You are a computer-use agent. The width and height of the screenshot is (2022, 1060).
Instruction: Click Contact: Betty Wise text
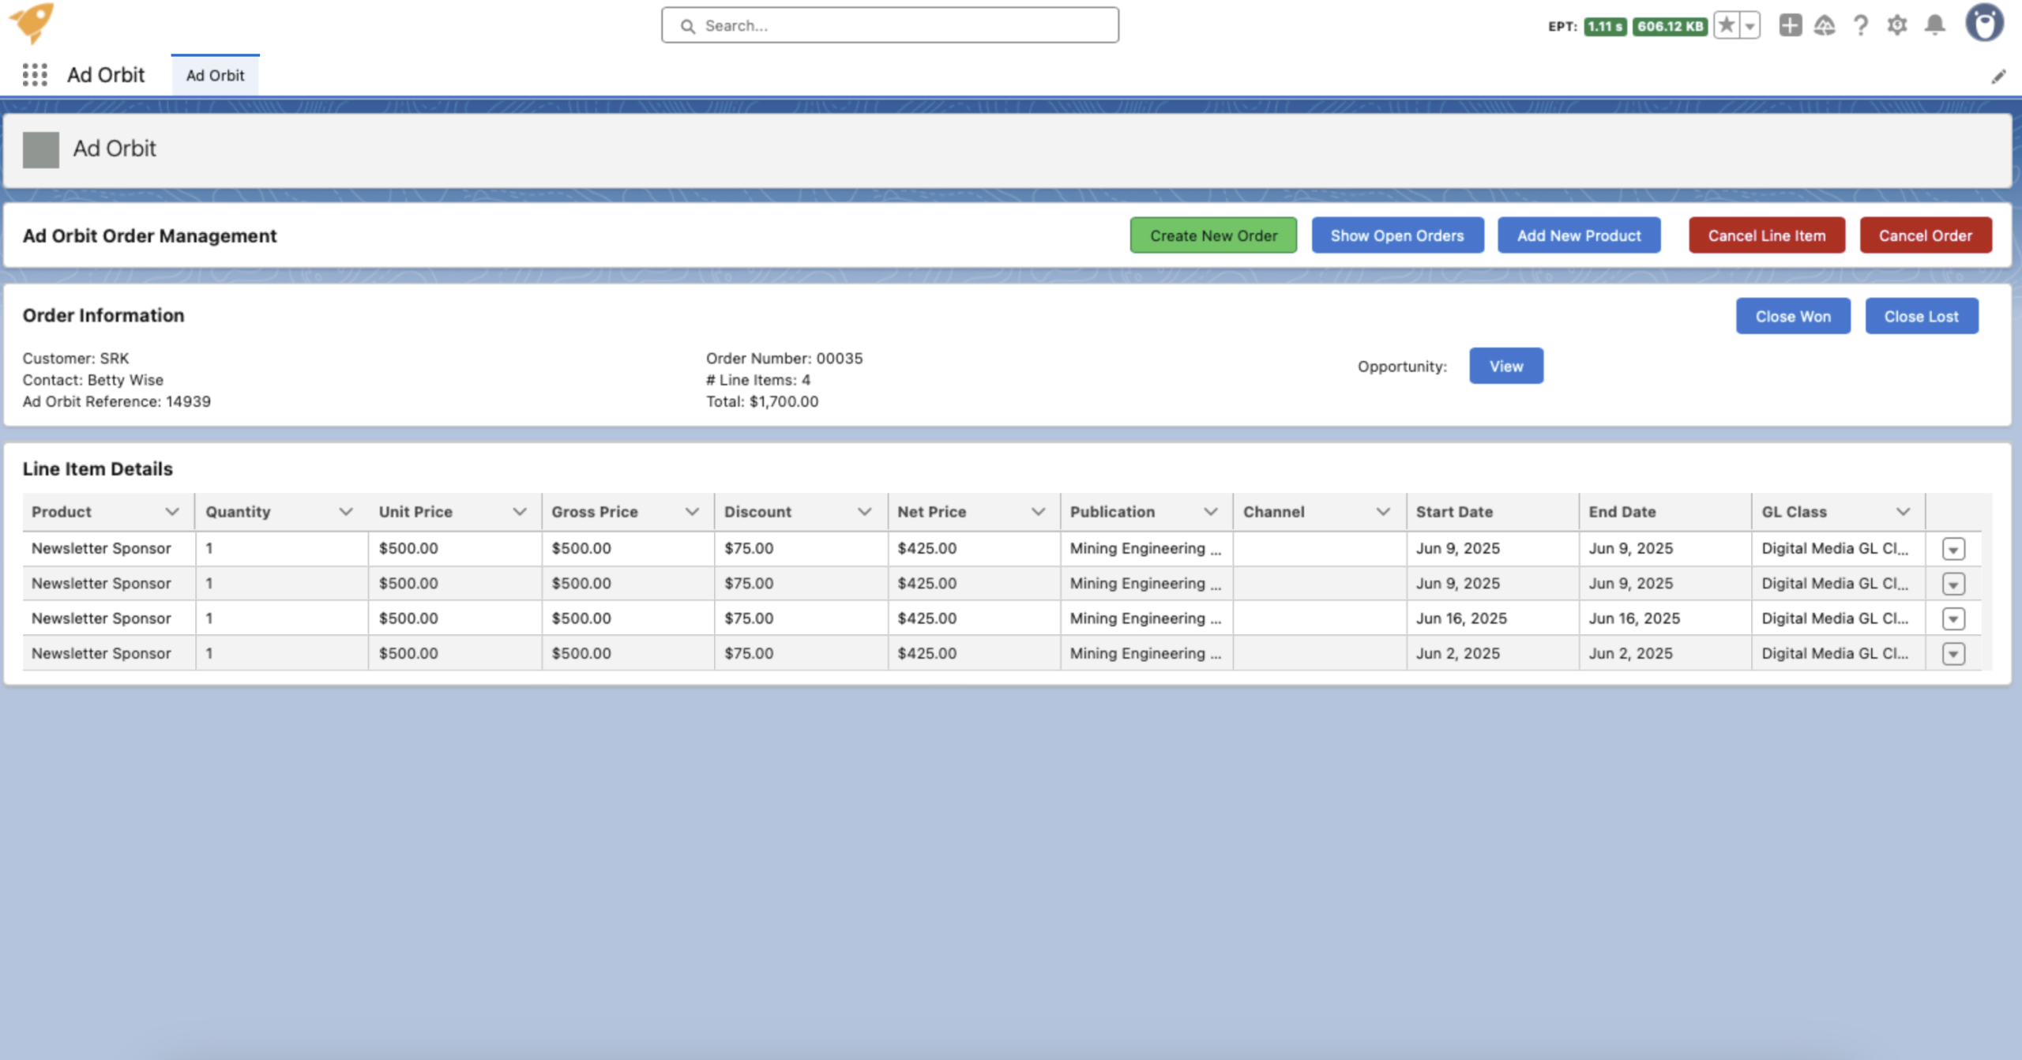[92, 380]
